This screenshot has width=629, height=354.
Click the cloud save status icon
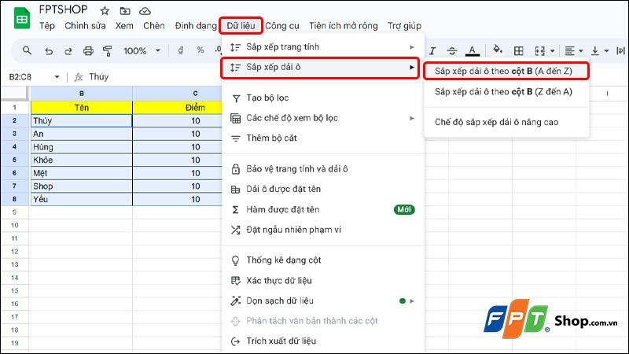coord(145,11)
